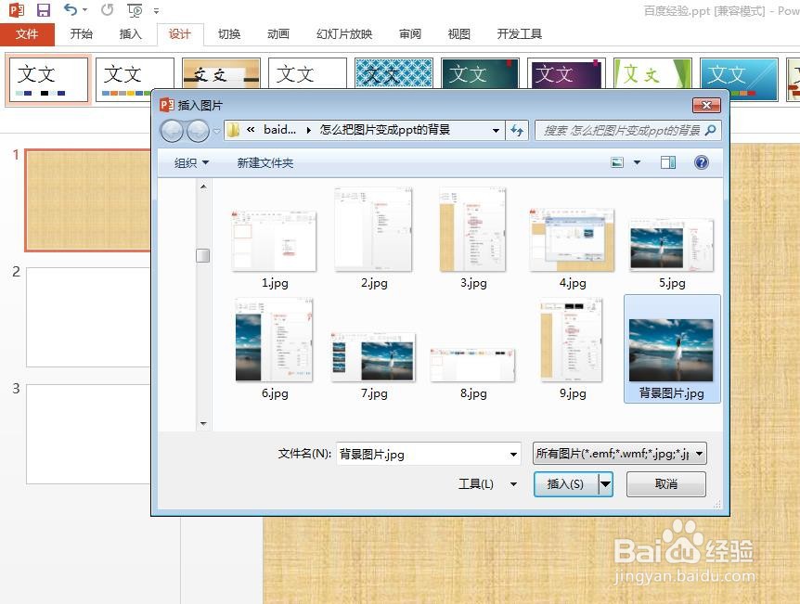Apply the green-striped white theme
The height and width of the screenshot is (604, 800).
[652, 73]
